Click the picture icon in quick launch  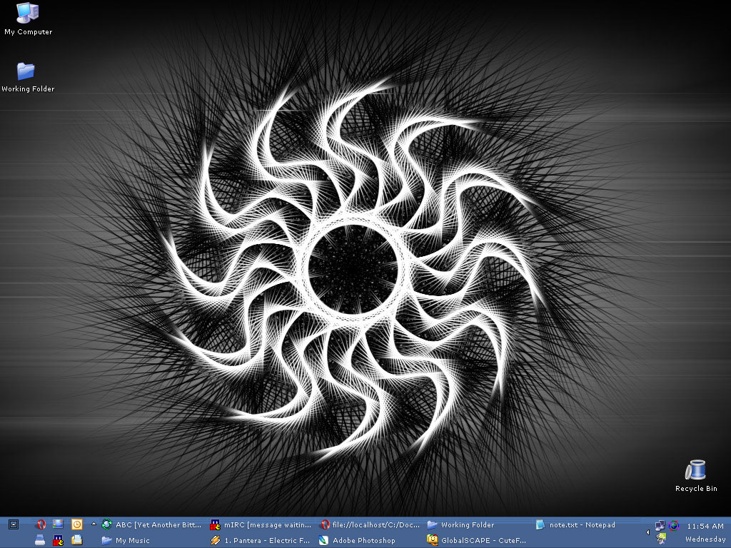59,524
